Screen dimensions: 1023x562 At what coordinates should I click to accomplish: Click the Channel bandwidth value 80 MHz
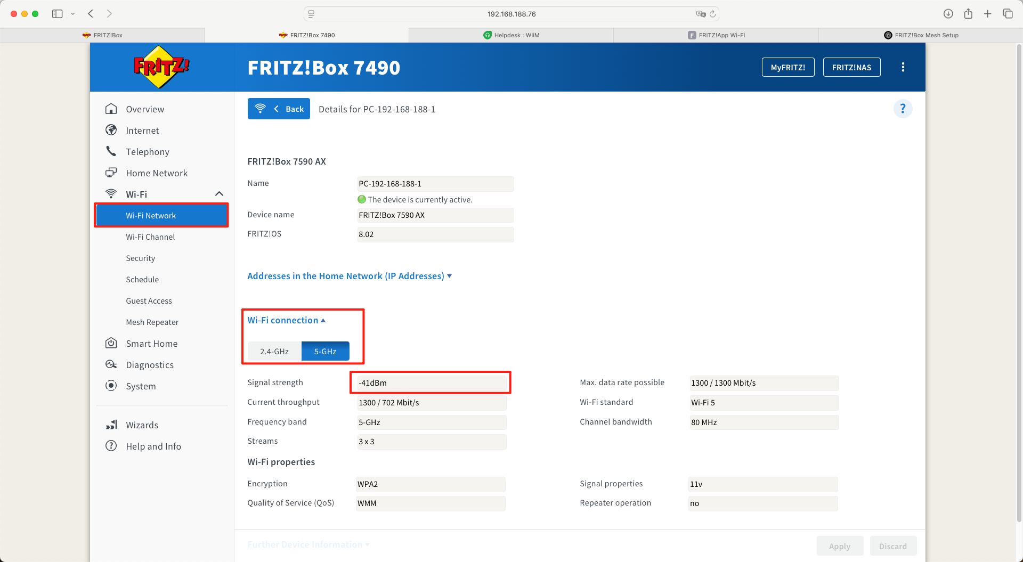764,422
